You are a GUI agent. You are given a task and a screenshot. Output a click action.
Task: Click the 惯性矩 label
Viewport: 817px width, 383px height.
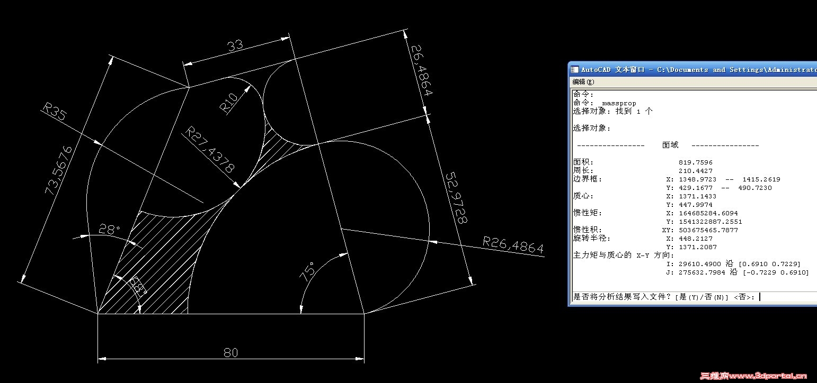tap(588, 213)
